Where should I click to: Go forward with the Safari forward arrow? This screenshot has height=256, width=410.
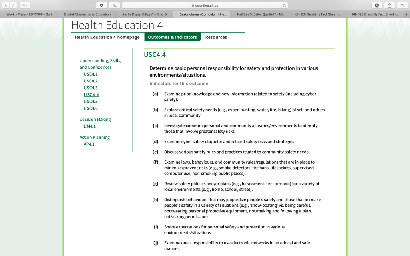(x=13, y=5)
